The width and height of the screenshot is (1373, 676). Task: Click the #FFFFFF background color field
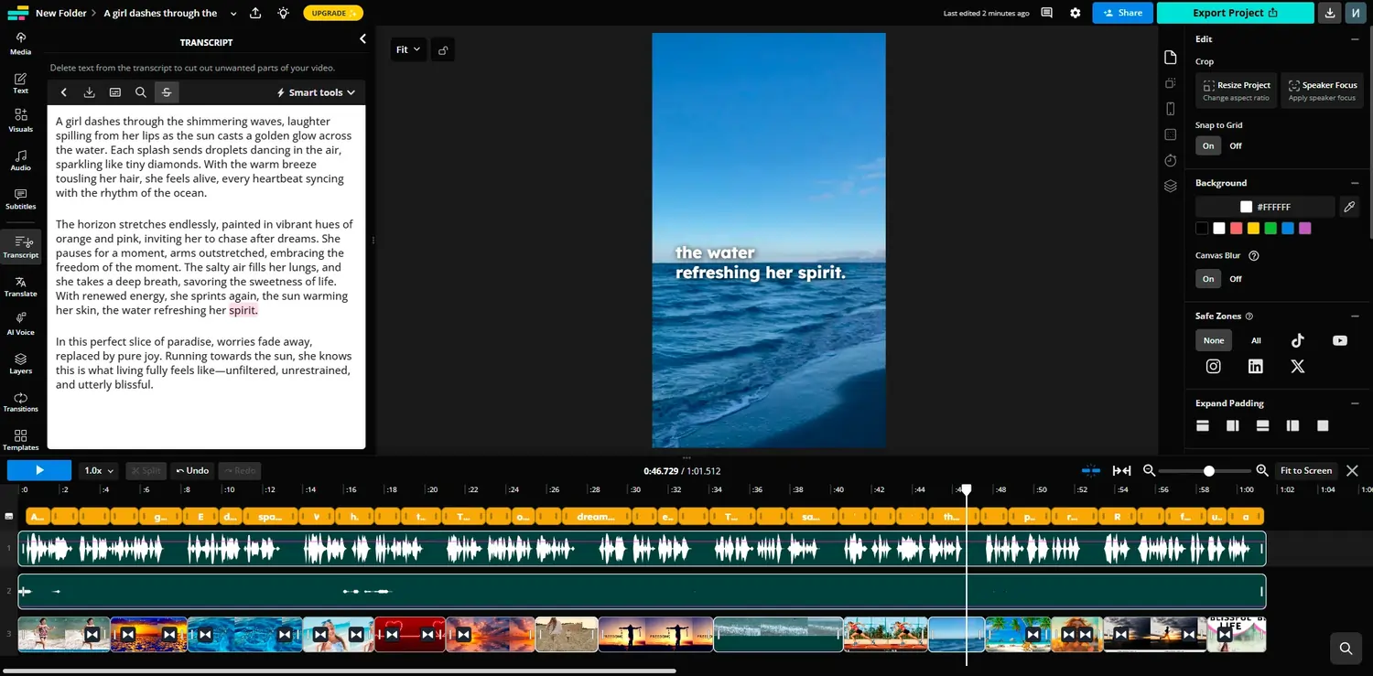[x=1264, y=208]
